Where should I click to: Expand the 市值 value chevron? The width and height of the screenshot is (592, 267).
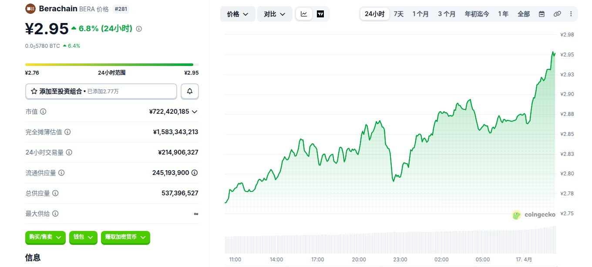[195, 112]
